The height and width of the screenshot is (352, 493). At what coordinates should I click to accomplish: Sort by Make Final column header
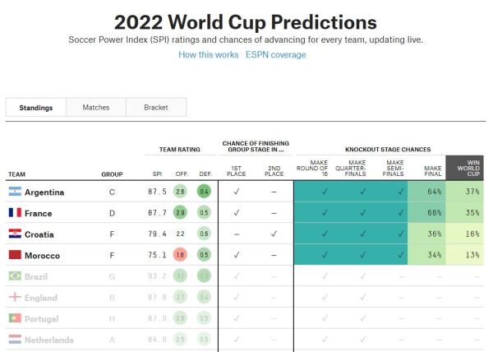point(433,171)
